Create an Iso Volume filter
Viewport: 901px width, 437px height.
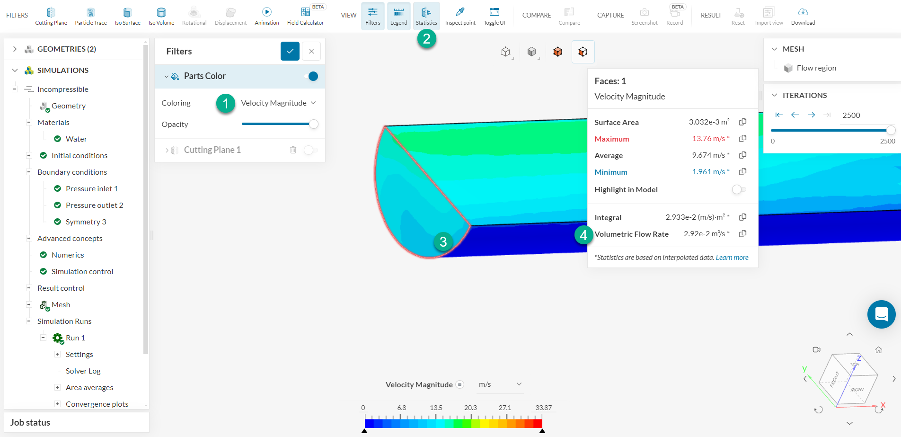[x=161, y=15]
